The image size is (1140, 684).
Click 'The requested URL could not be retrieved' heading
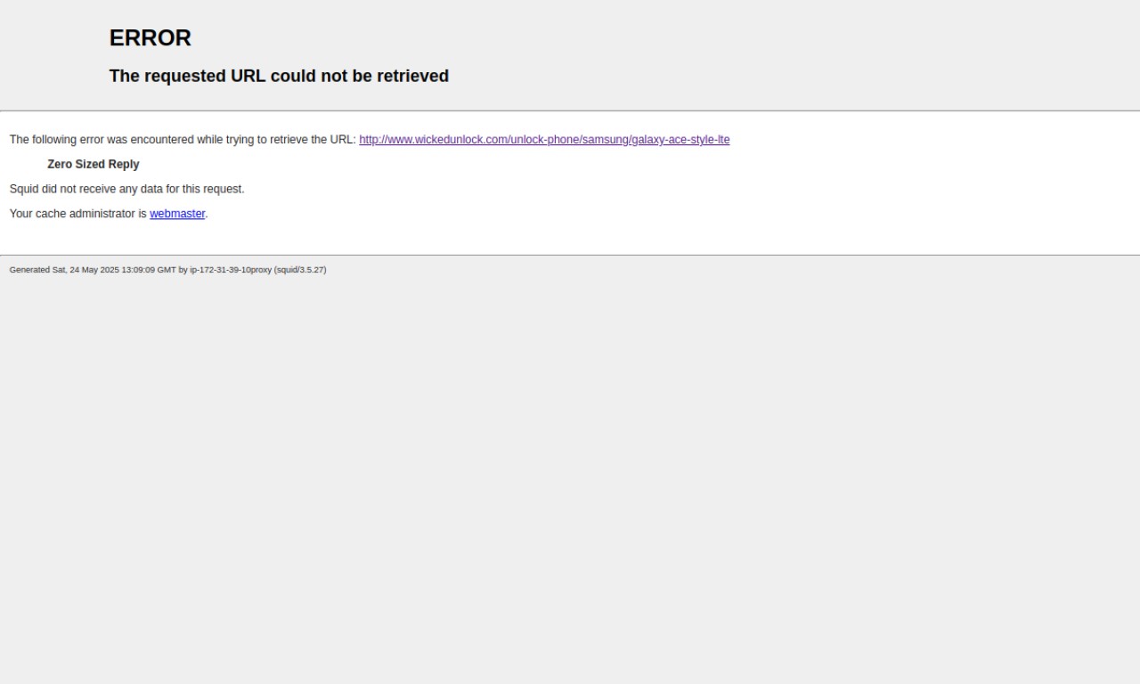click(279, 77)
